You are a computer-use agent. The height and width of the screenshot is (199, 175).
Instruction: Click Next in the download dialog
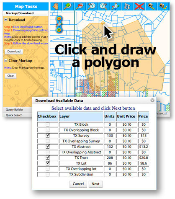pyautogui.click(x=95, y=184)
